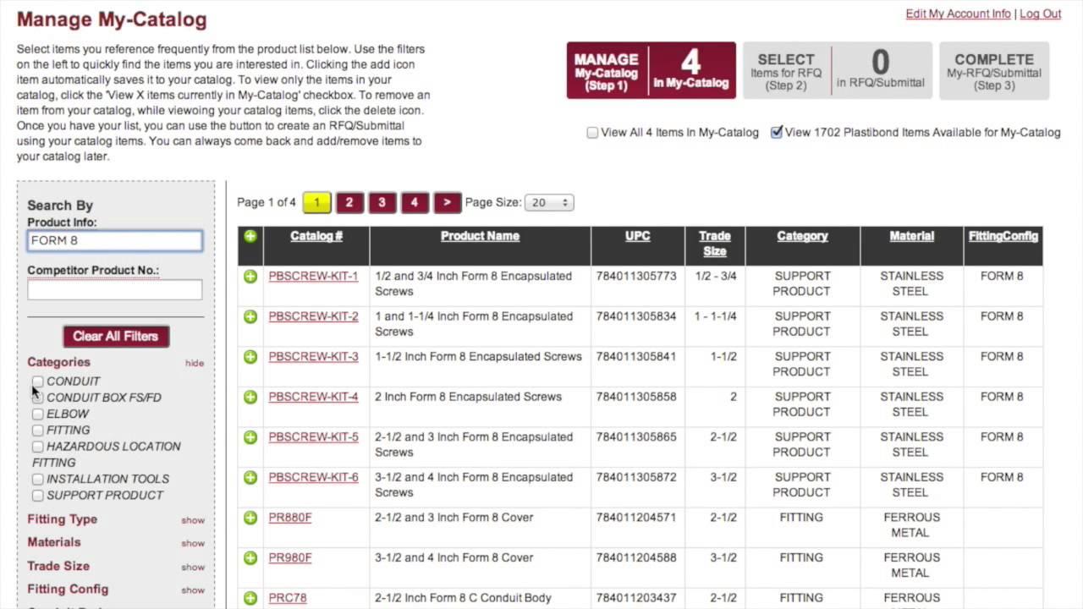Check View All 4 Items In My-Catalog
Viewport: 1083px width, 609px height.
[592, 133]
